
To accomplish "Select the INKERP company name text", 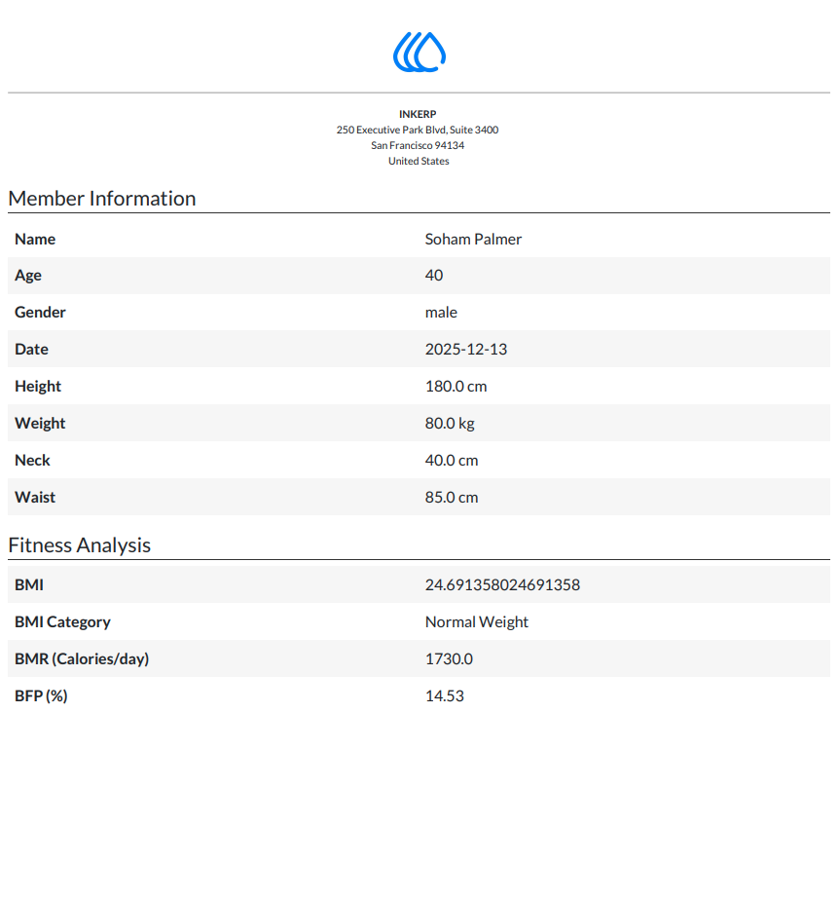I will 418,114.
